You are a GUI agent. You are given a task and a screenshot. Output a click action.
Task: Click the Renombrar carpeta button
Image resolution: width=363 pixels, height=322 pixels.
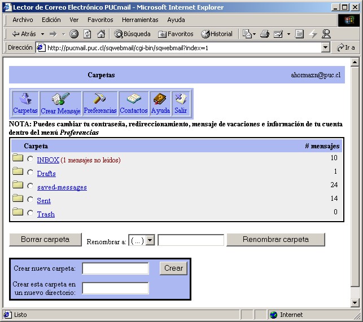[275, 240]
